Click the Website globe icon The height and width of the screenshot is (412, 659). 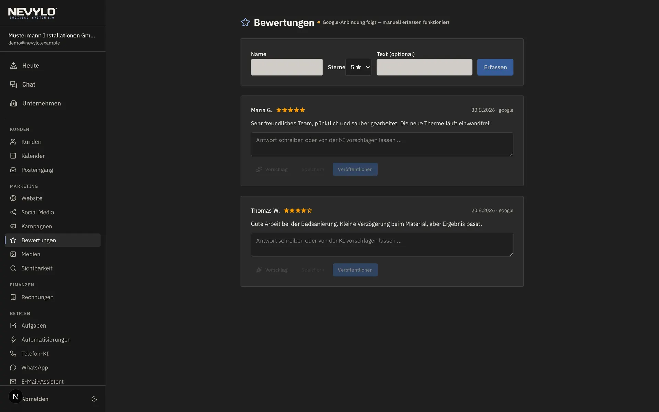pos(13,198)
